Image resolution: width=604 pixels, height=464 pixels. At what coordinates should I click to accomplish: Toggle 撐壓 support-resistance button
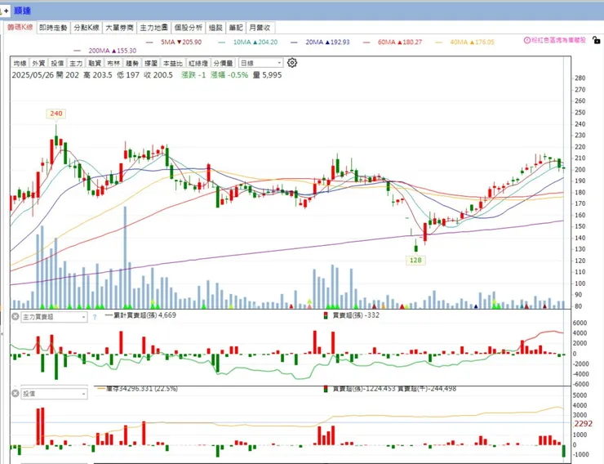pos(151,63)
